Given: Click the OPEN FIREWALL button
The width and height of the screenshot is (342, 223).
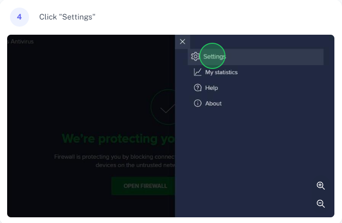Looking at the screenshot, I should 143,186.
